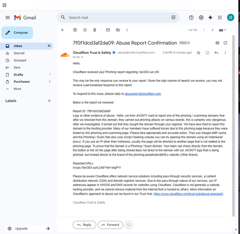
Task: Click the search magnifier icon
Action: click(63, 17)
